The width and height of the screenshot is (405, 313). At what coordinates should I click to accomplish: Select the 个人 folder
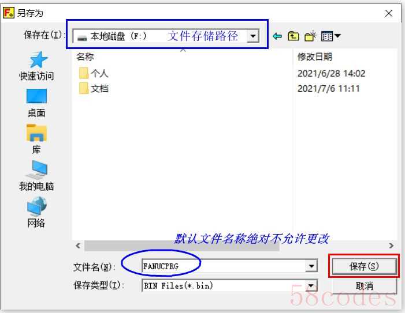[94, 73]
